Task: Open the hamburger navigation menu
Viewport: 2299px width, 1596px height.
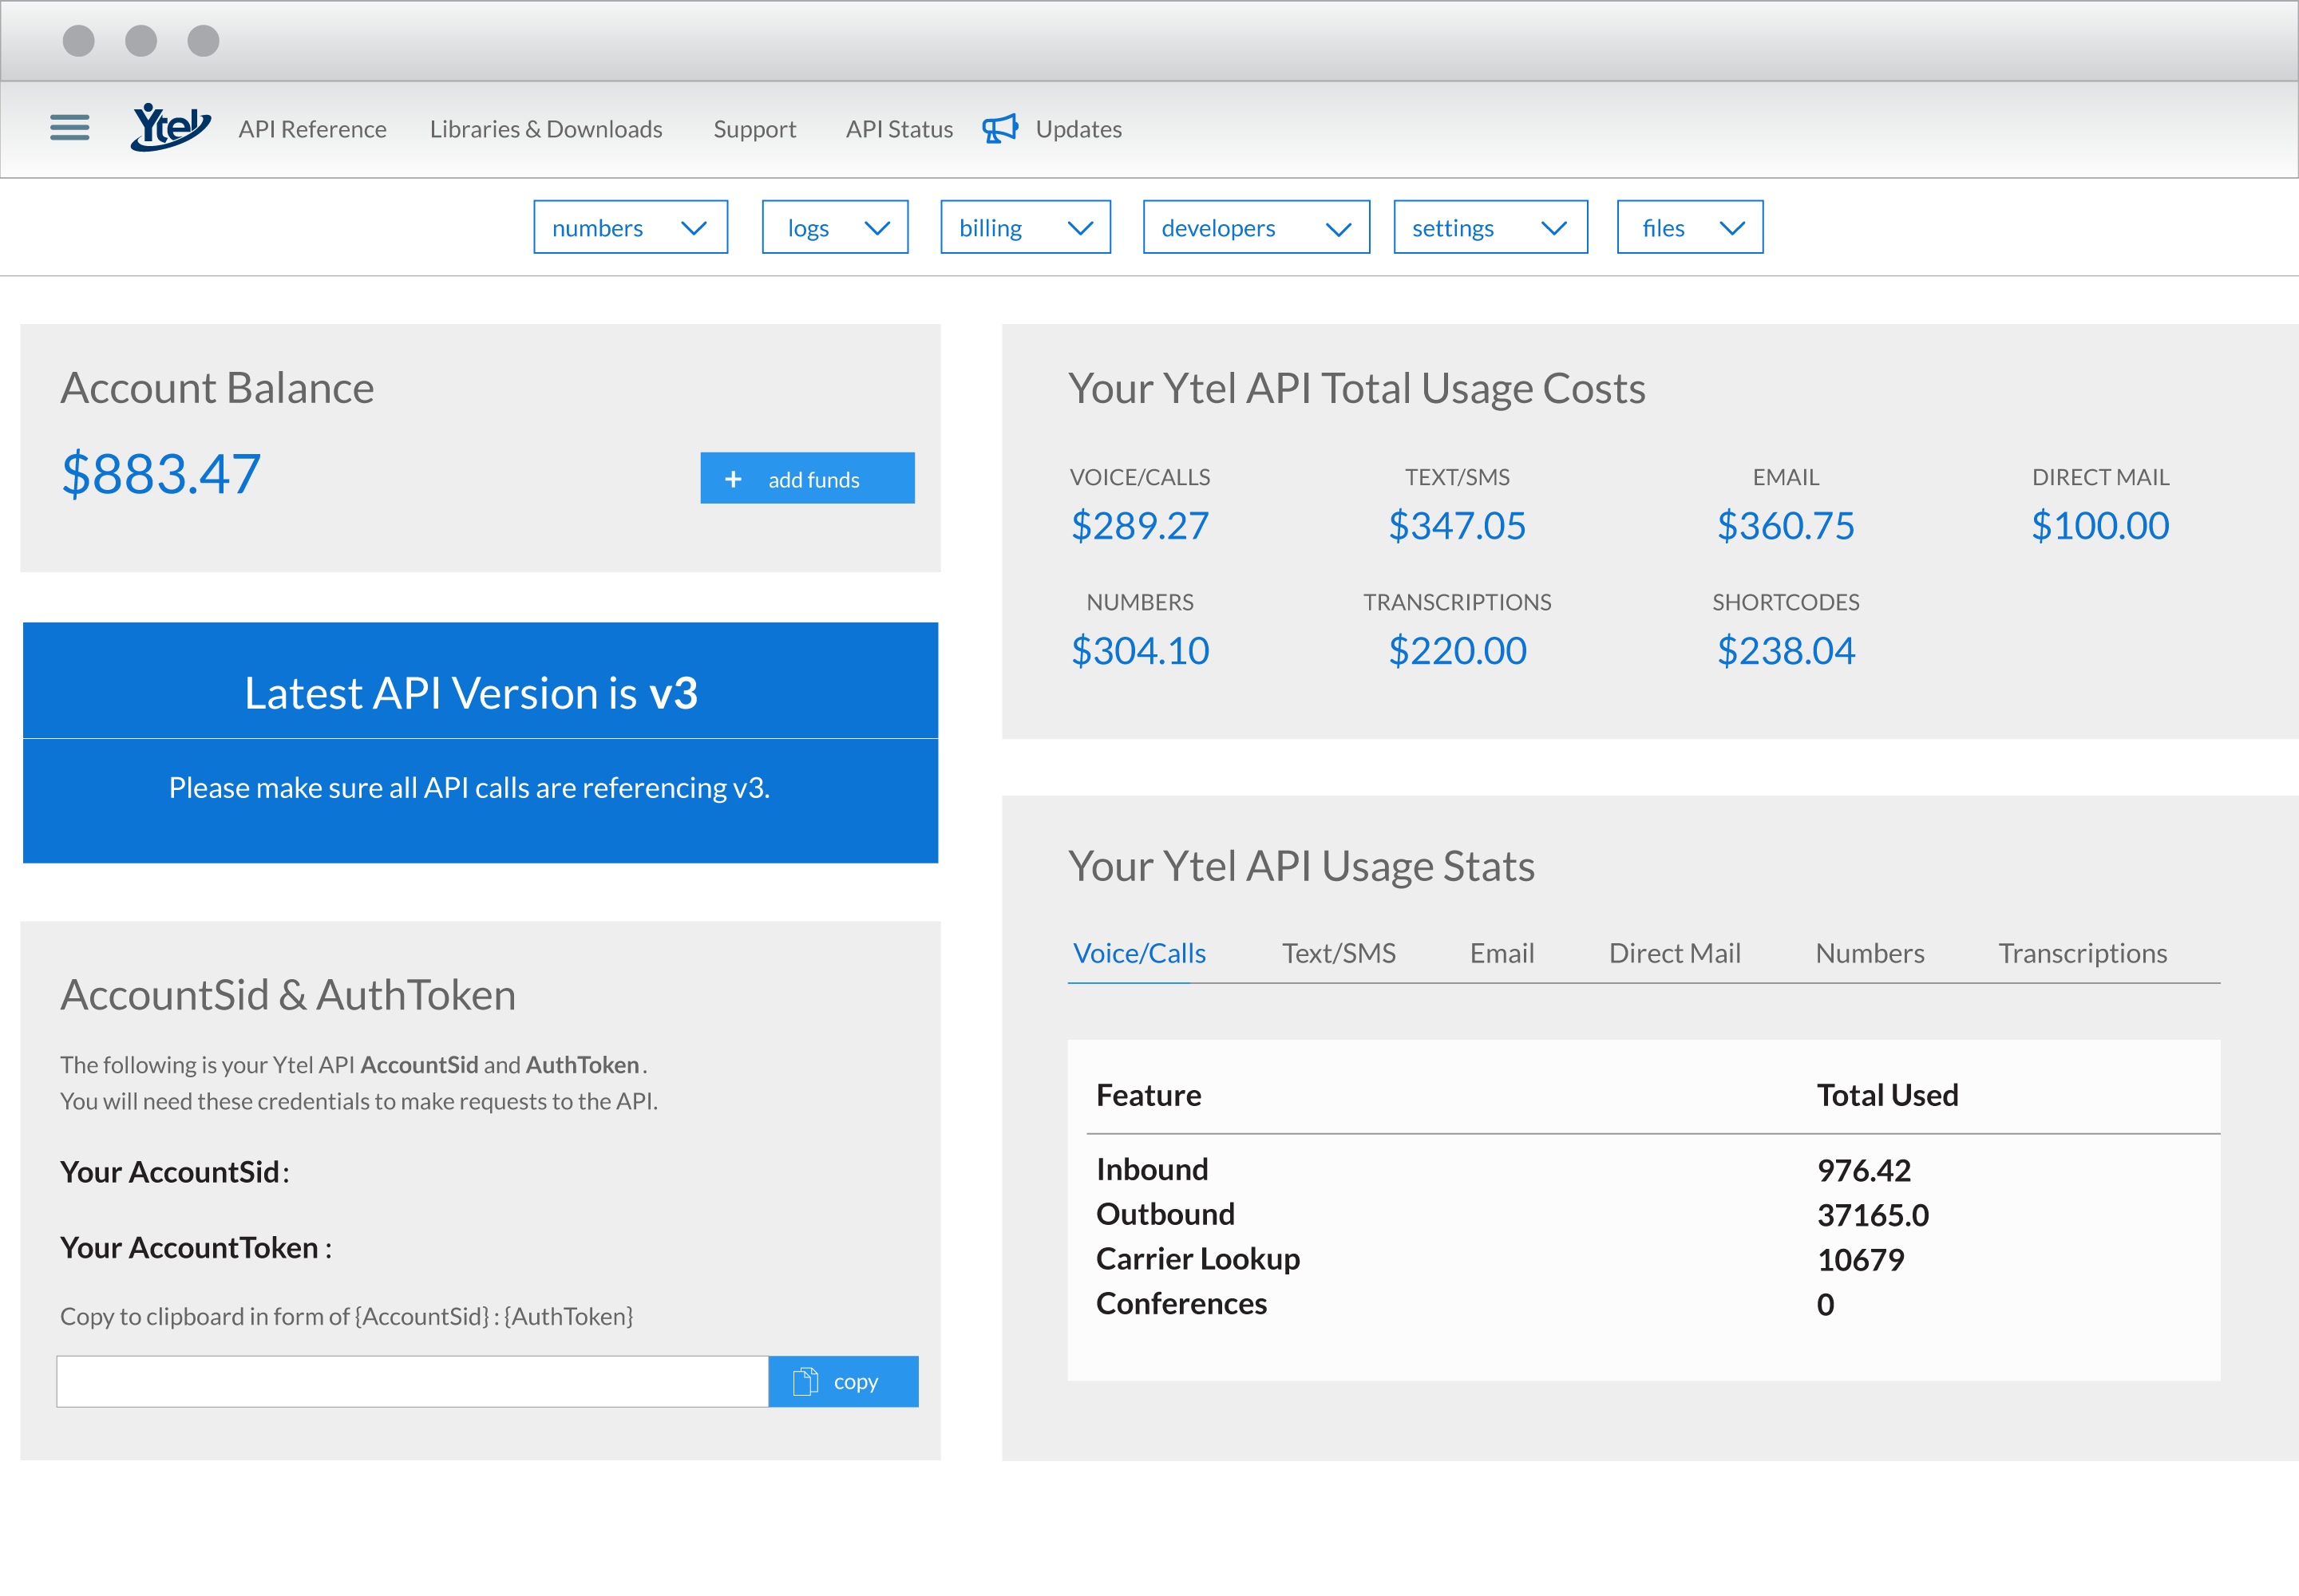Action: tap(69, 128)
